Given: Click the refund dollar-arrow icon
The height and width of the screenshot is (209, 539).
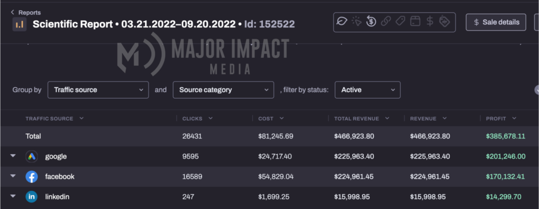Looking at the screenshot, I should click(x=371, y=21).
